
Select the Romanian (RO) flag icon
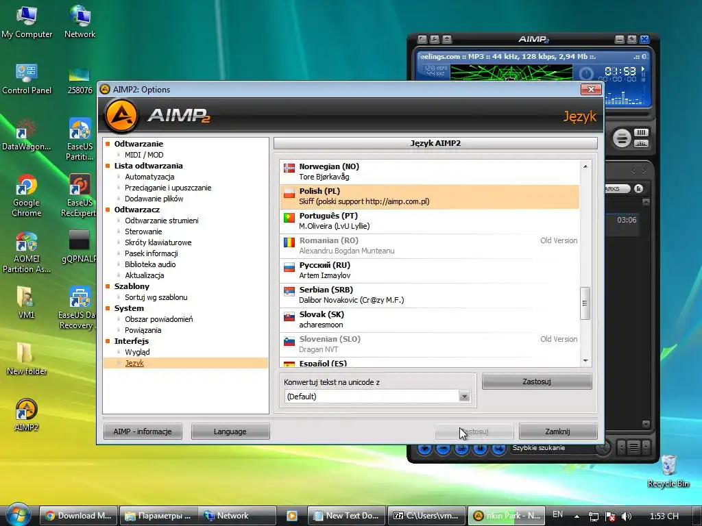tap(289, 242)
